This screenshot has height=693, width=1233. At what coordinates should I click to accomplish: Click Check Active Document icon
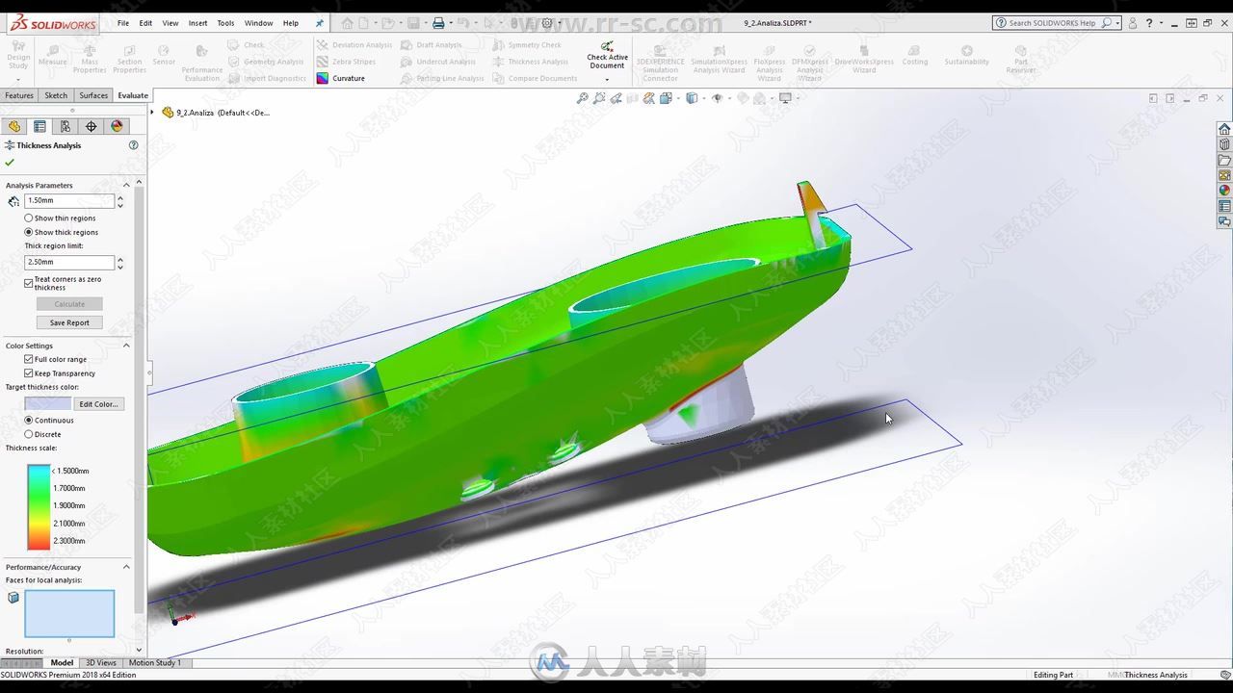(607, 46)
